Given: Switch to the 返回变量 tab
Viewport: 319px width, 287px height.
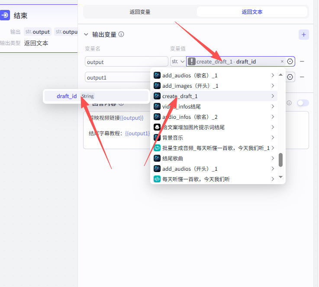Looking at the screenshot, I should click(140, 12).
